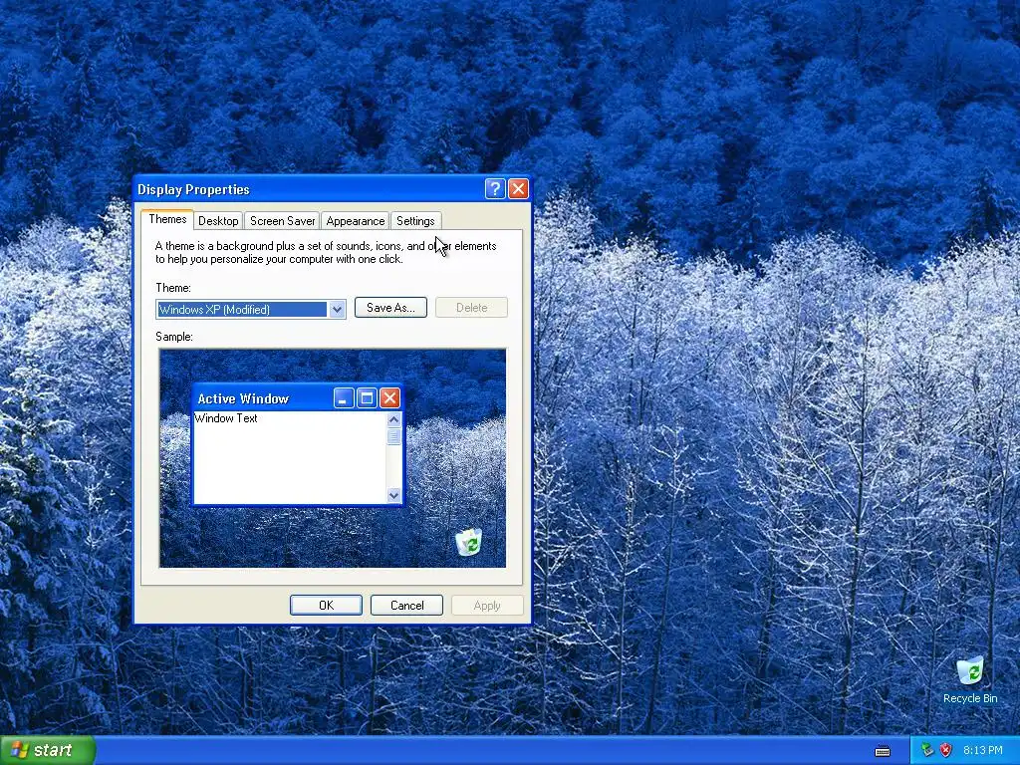The image size is (1020, 765).
Task: Click the greyed-out Delete button
Action: point(471,308)
